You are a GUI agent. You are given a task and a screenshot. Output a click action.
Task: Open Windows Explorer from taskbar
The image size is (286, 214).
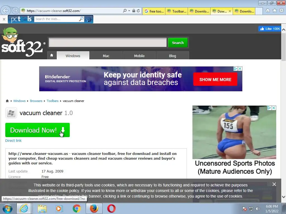click(x=42, y=208)
